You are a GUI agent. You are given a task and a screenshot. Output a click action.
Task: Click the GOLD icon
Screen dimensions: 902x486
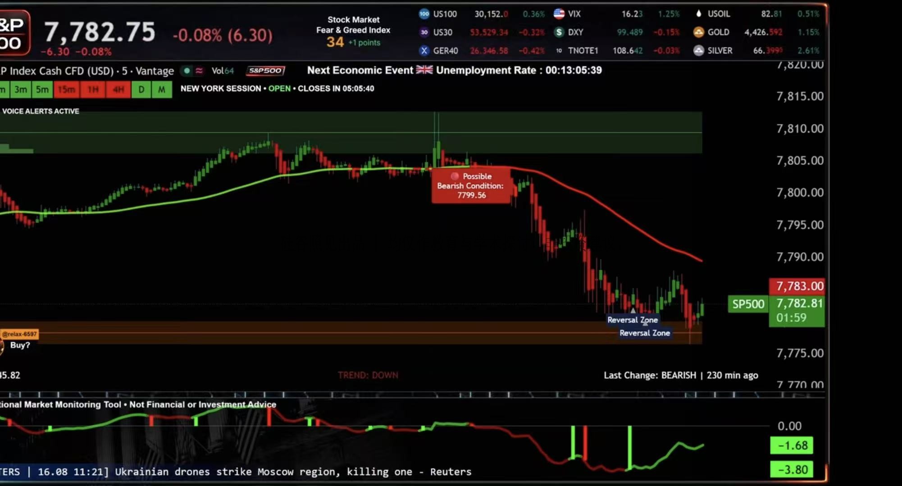click(699, 32)
